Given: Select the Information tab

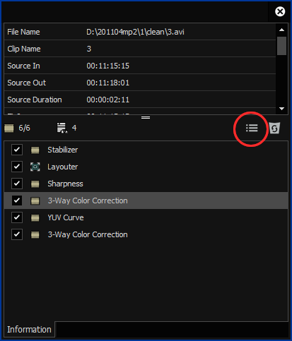Looking at the screenshot, I should pyautogui.click(x=29, y=330).
